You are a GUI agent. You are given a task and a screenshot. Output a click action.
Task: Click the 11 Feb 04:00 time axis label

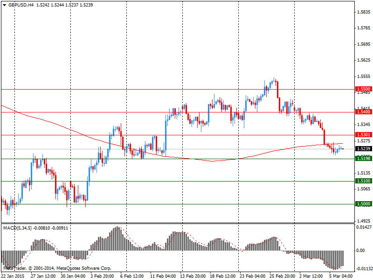tap(162, 276)
